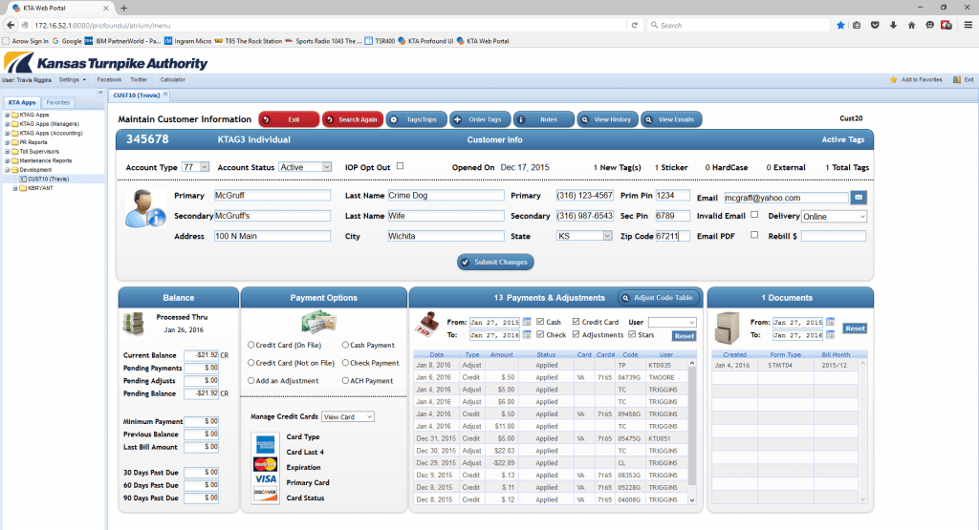
Task: Click the Visa card logo
Action: (265, 478)
